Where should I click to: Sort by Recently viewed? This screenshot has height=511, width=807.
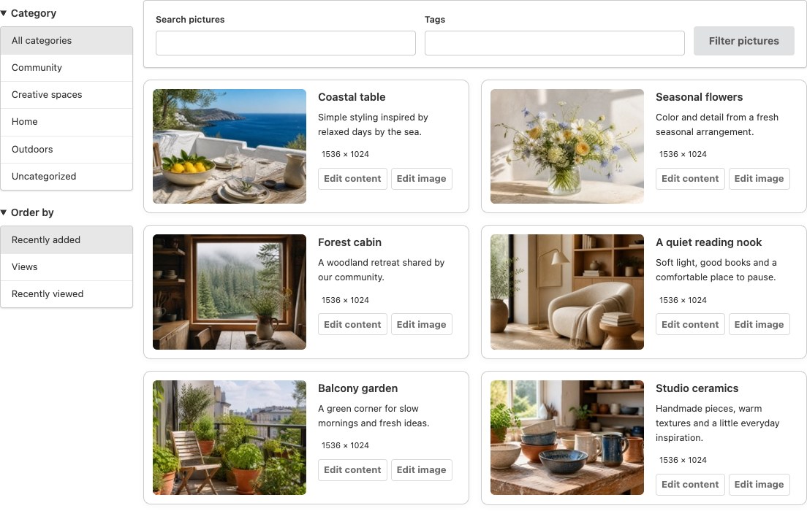pos(67,294)
